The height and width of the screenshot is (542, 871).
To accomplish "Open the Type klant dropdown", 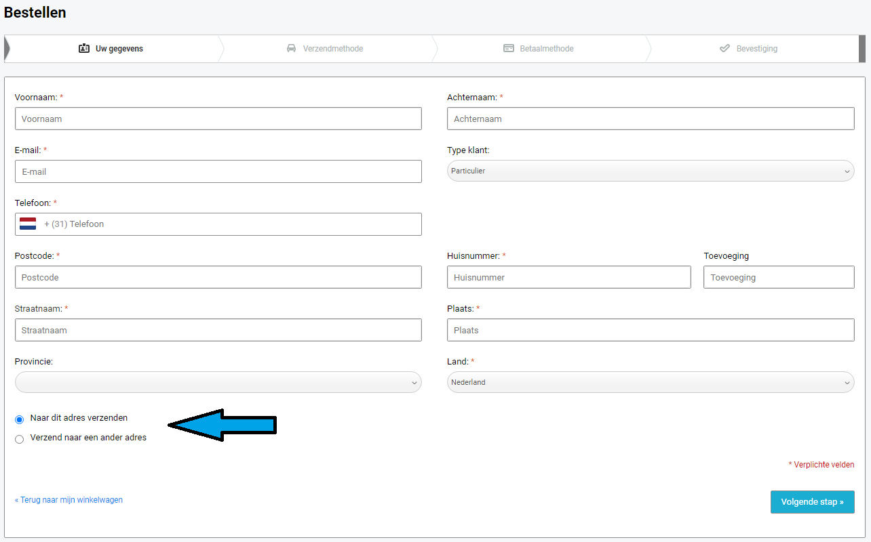I will [x=650, y=171].
